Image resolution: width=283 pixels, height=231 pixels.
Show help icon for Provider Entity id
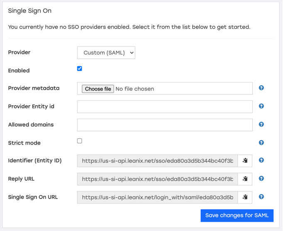[261, 106]
